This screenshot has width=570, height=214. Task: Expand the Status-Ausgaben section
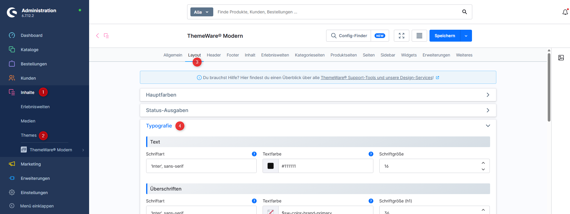(x=318, y=110)
